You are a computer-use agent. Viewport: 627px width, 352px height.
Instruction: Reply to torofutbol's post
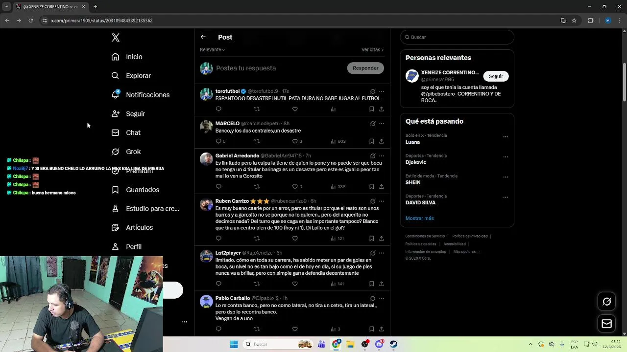(218, 109)
